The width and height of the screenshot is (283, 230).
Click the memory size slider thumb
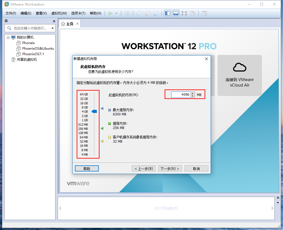tap(94, 112)
